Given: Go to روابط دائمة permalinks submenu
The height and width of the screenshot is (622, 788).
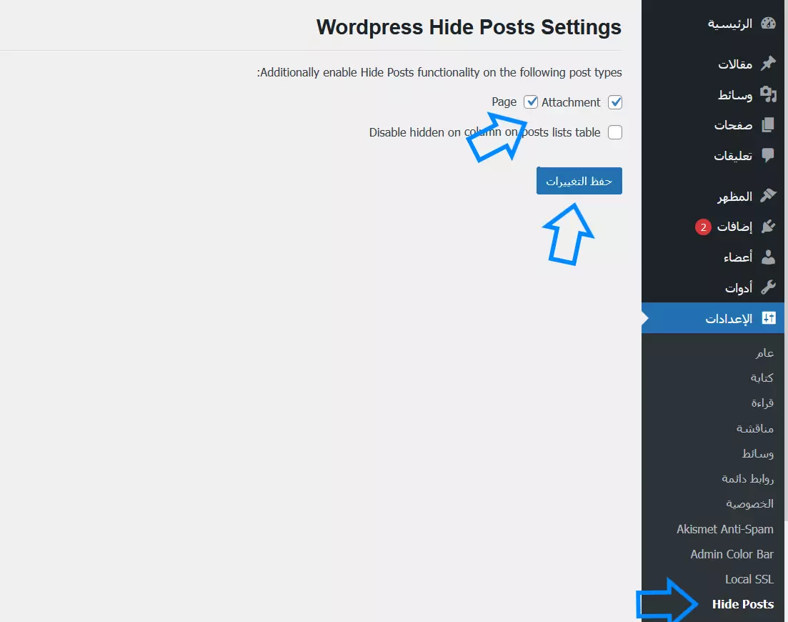Looking at the screenshot, I should (x=748, y=478).
